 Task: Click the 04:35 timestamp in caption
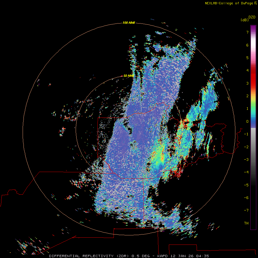203,256
